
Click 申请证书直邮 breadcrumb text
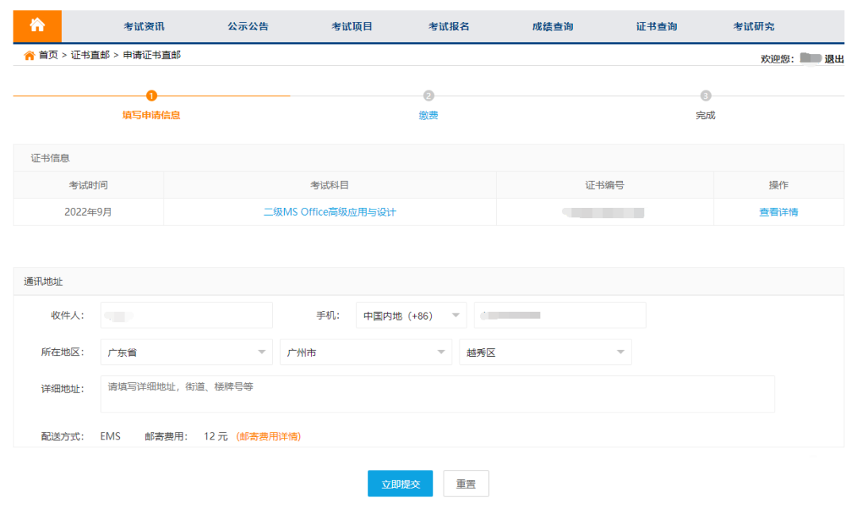tap(152, 55)
